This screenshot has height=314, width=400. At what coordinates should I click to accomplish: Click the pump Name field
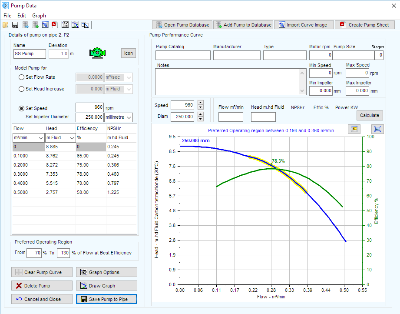click(30, 54)
